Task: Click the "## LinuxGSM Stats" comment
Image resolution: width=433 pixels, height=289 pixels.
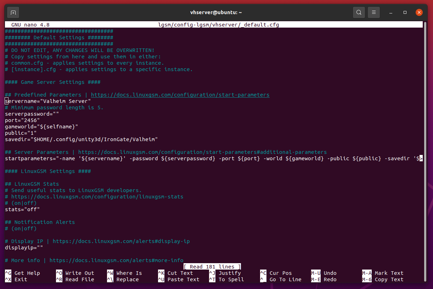Action: pos(32,184)
